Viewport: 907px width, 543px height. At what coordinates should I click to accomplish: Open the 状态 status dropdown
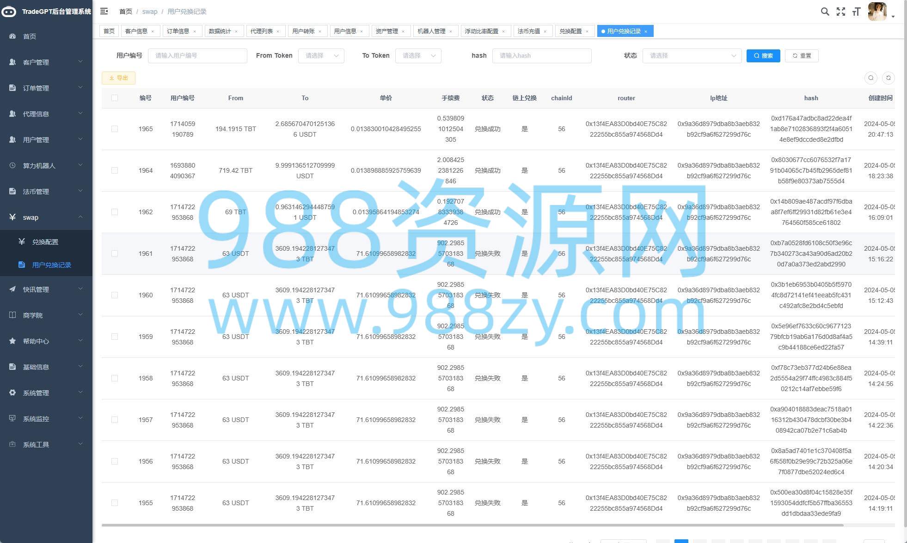(x=692, y=55)
